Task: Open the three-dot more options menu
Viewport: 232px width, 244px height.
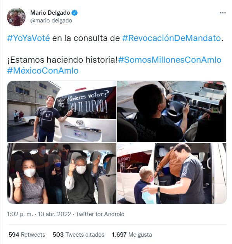Action: 223,13
